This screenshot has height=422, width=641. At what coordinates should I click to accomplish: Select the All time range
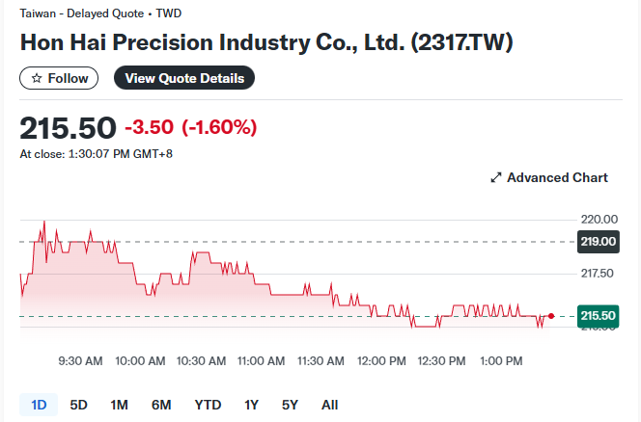tap(329, 405)
